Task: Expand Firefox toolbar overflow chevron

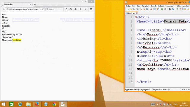Action: (85, 9)
